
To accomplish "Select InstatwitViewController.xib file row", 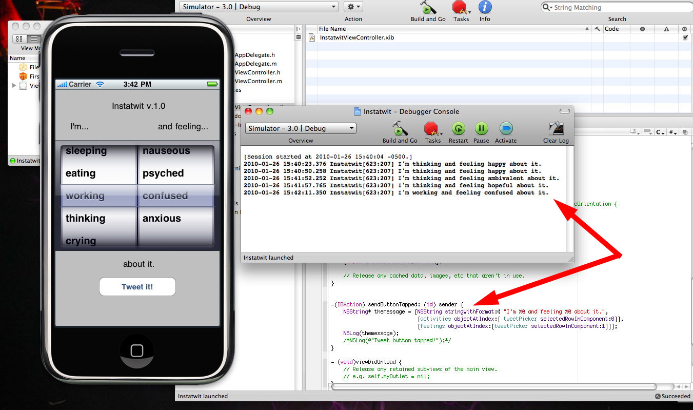I will coord(498,37).
